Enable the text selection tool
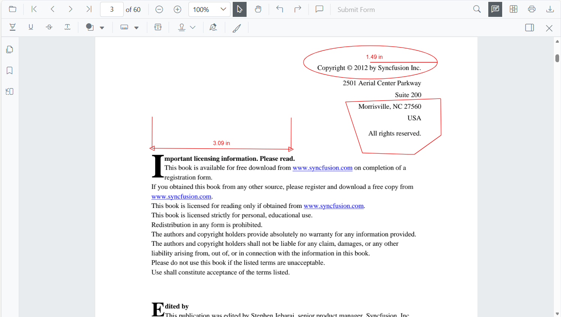This screenshot has height=317, width=561. (239, 9)
